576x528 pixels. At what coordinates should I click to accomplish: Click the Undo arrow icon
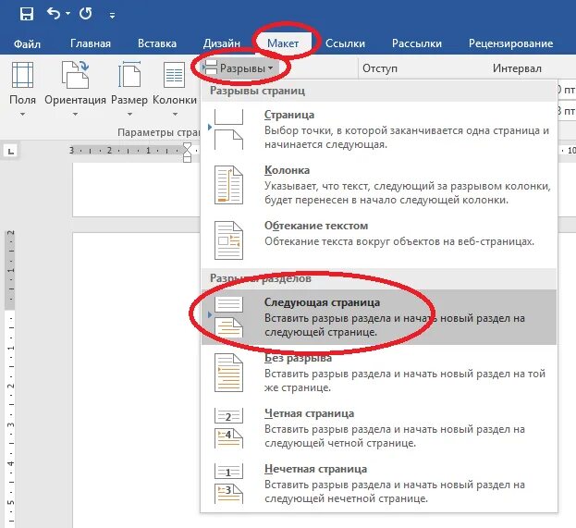pos(54,14)
